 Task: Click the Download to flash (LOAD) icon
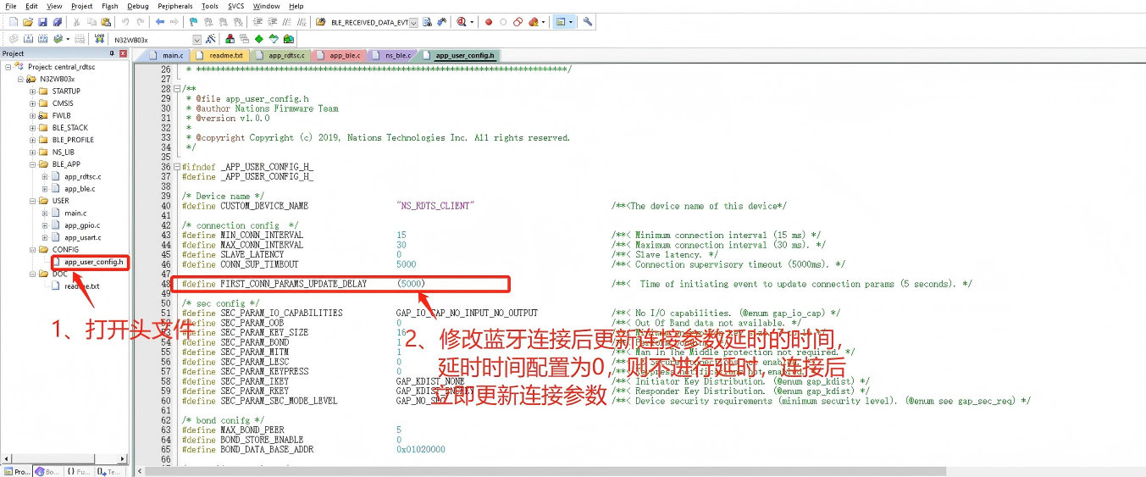(x=99, y=39)
